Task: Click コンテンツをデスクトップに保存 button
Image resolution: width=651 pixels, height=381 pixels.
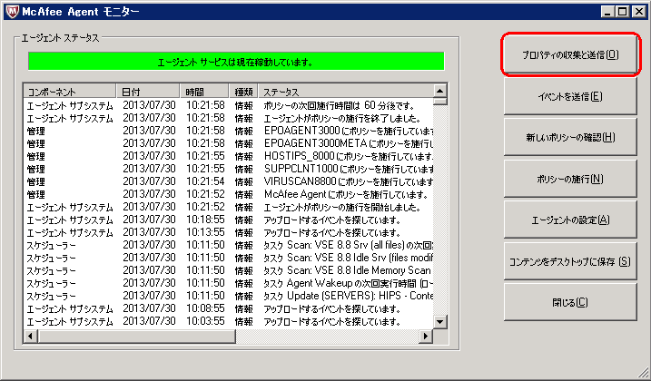Action: click(x=570, y=261)
